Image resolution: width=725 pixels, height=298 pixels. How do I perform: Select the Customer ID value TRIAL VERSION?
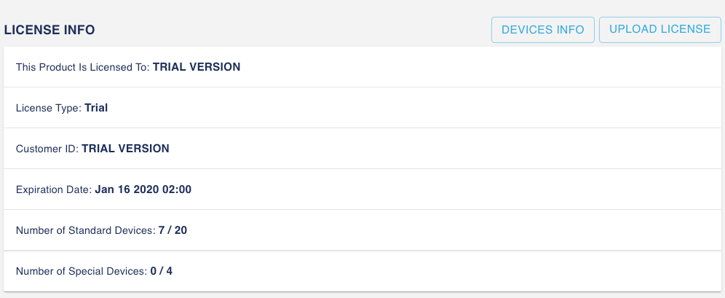125,149
